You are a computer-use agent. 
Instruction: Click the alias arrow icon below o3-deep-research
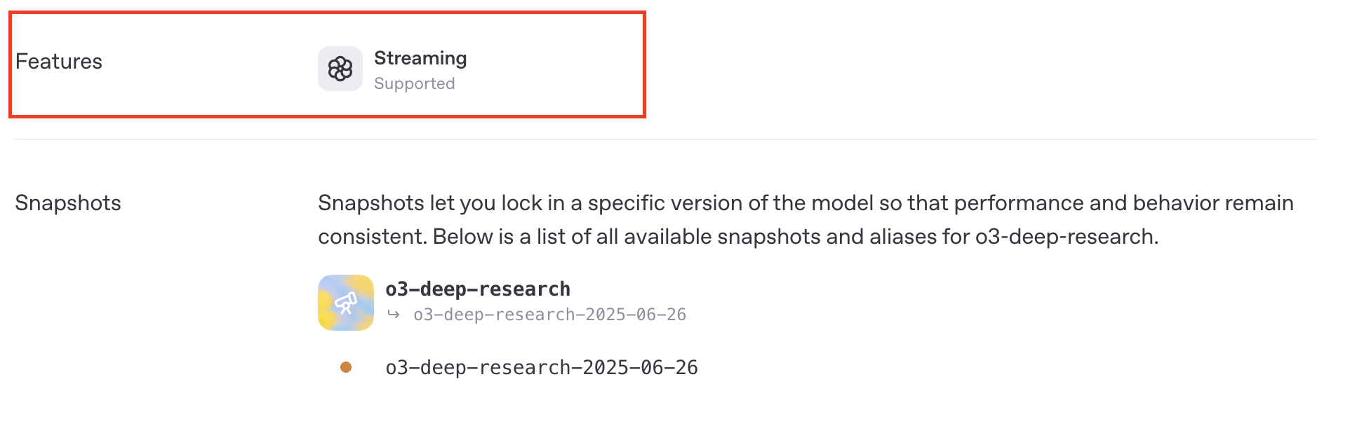tap(394, 315)
